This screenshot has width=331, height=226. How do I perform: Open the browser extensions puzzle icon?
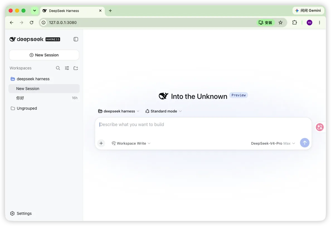click(295, 22)
